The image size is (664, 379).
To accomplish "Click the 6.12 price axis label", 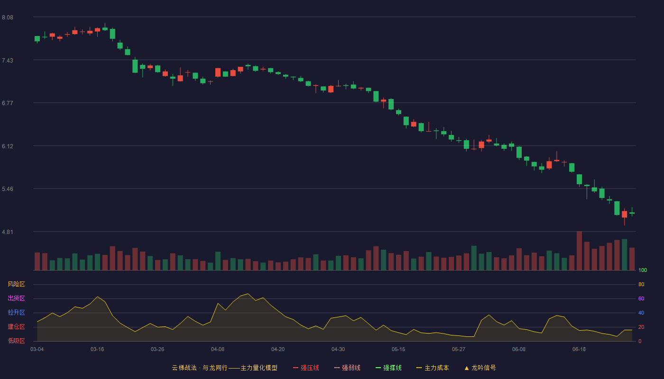I will [x=8, y=146].
